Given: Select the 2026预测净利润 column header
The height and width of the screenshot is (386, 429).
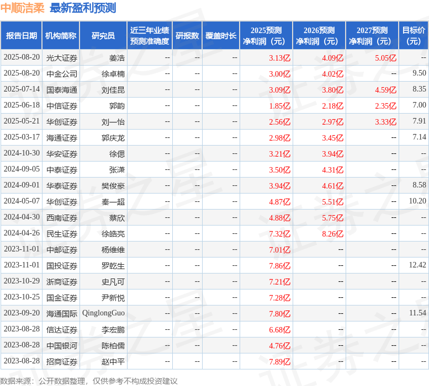Looking at the screenshot, I should click(x=319, y=35).
